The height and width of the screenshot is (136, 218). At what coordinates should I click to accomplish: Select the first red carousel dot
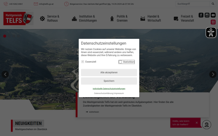point(5,36)
